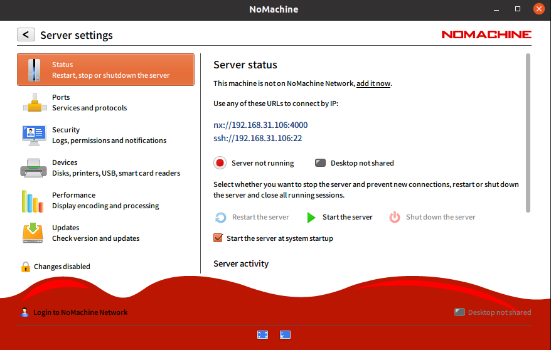The width and height of the screenshot is (551, 350).
Task: Click the NoMachine logo
Action: (486, 34)
